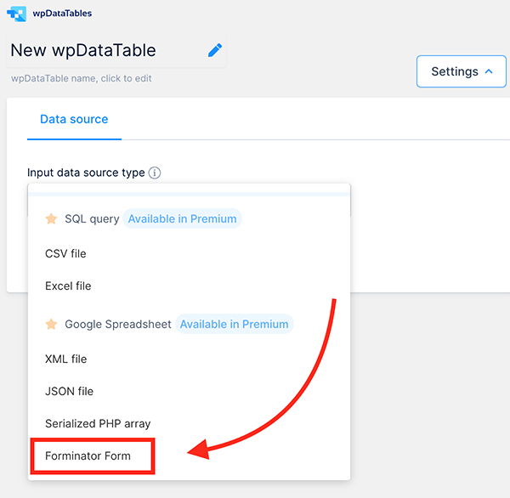The image size is (510, 498).
Task: Click the info icon beside Input data source type
Action: click(155, 173)
